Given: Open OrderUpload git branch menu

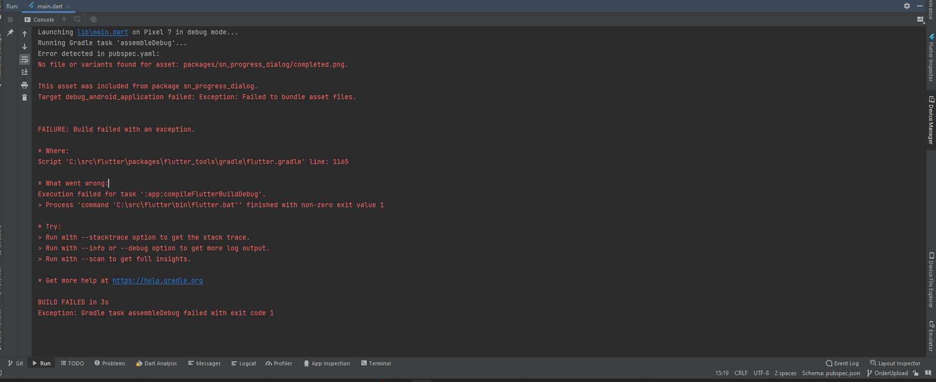Looking at the screenshot, I should click(887, 373).
